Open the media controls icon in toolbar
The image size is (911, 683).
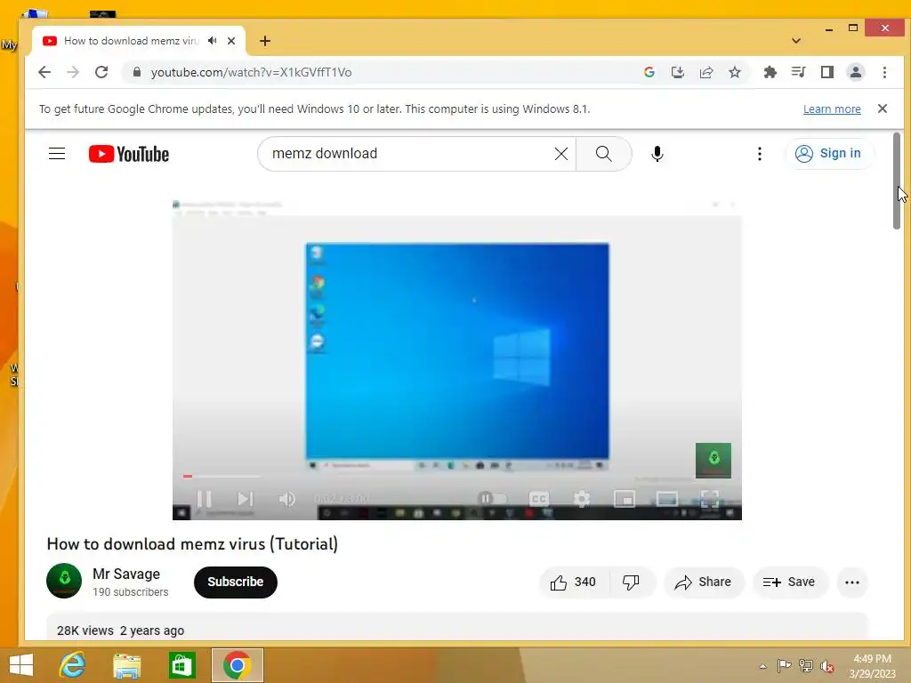(x=798, y=72)
